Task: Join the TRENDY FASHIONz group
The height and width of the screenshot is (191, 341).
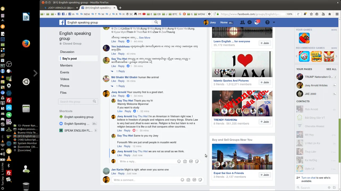Action: coord(265,122)
